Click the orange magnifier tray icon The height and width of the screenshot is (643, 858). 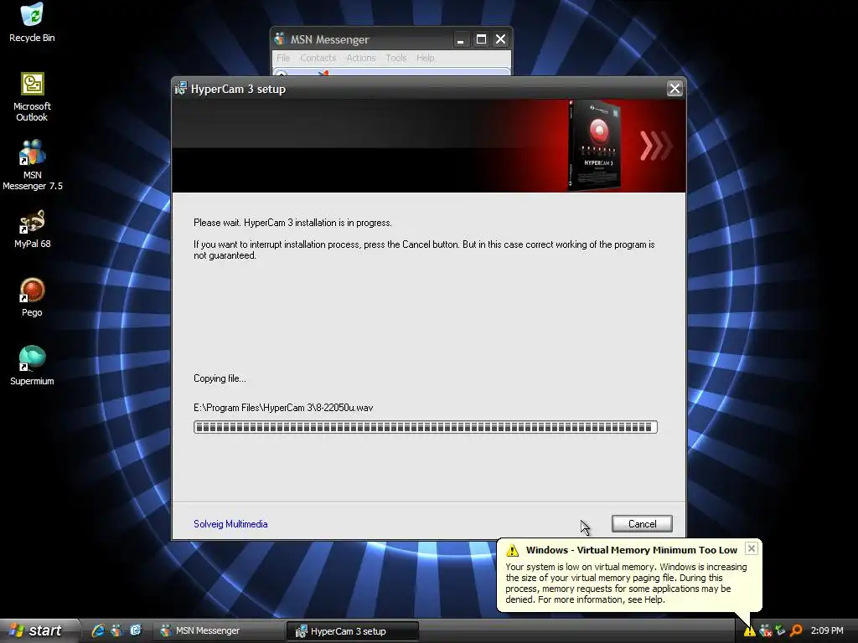click(796, 630)
